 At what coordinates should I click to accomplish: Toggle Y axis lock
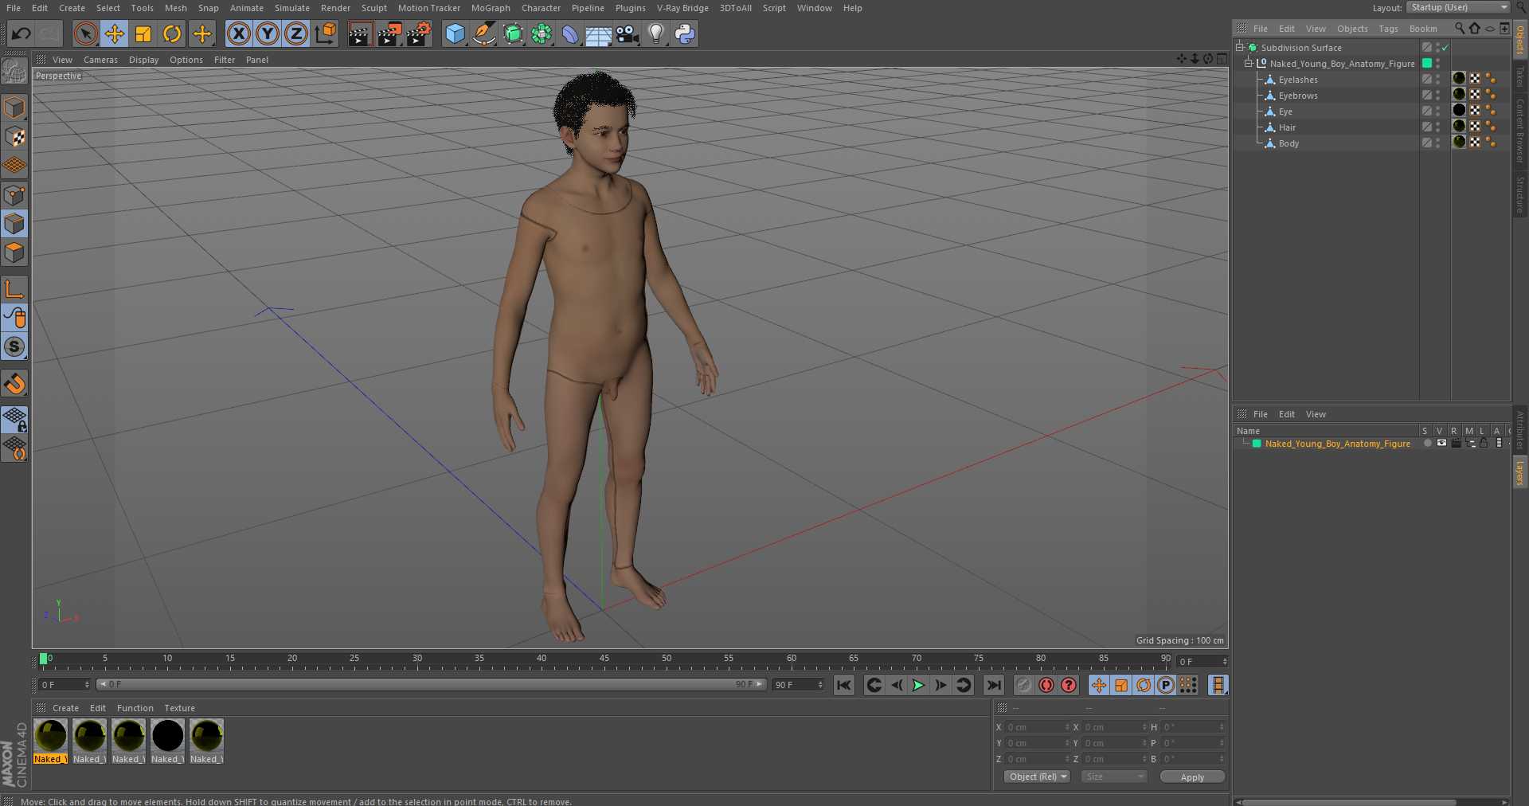click(x=268, y=33)
